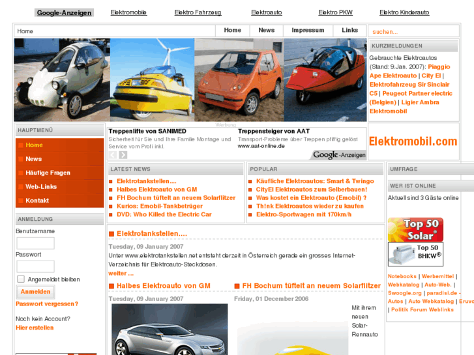
Task: Open Was kostet ein Elektroauto (Emobil) ?
Action: pyautogui.click(x=311, y=198)
